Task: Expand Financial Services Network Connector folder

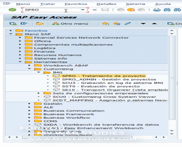Action: tap(20, 37)
